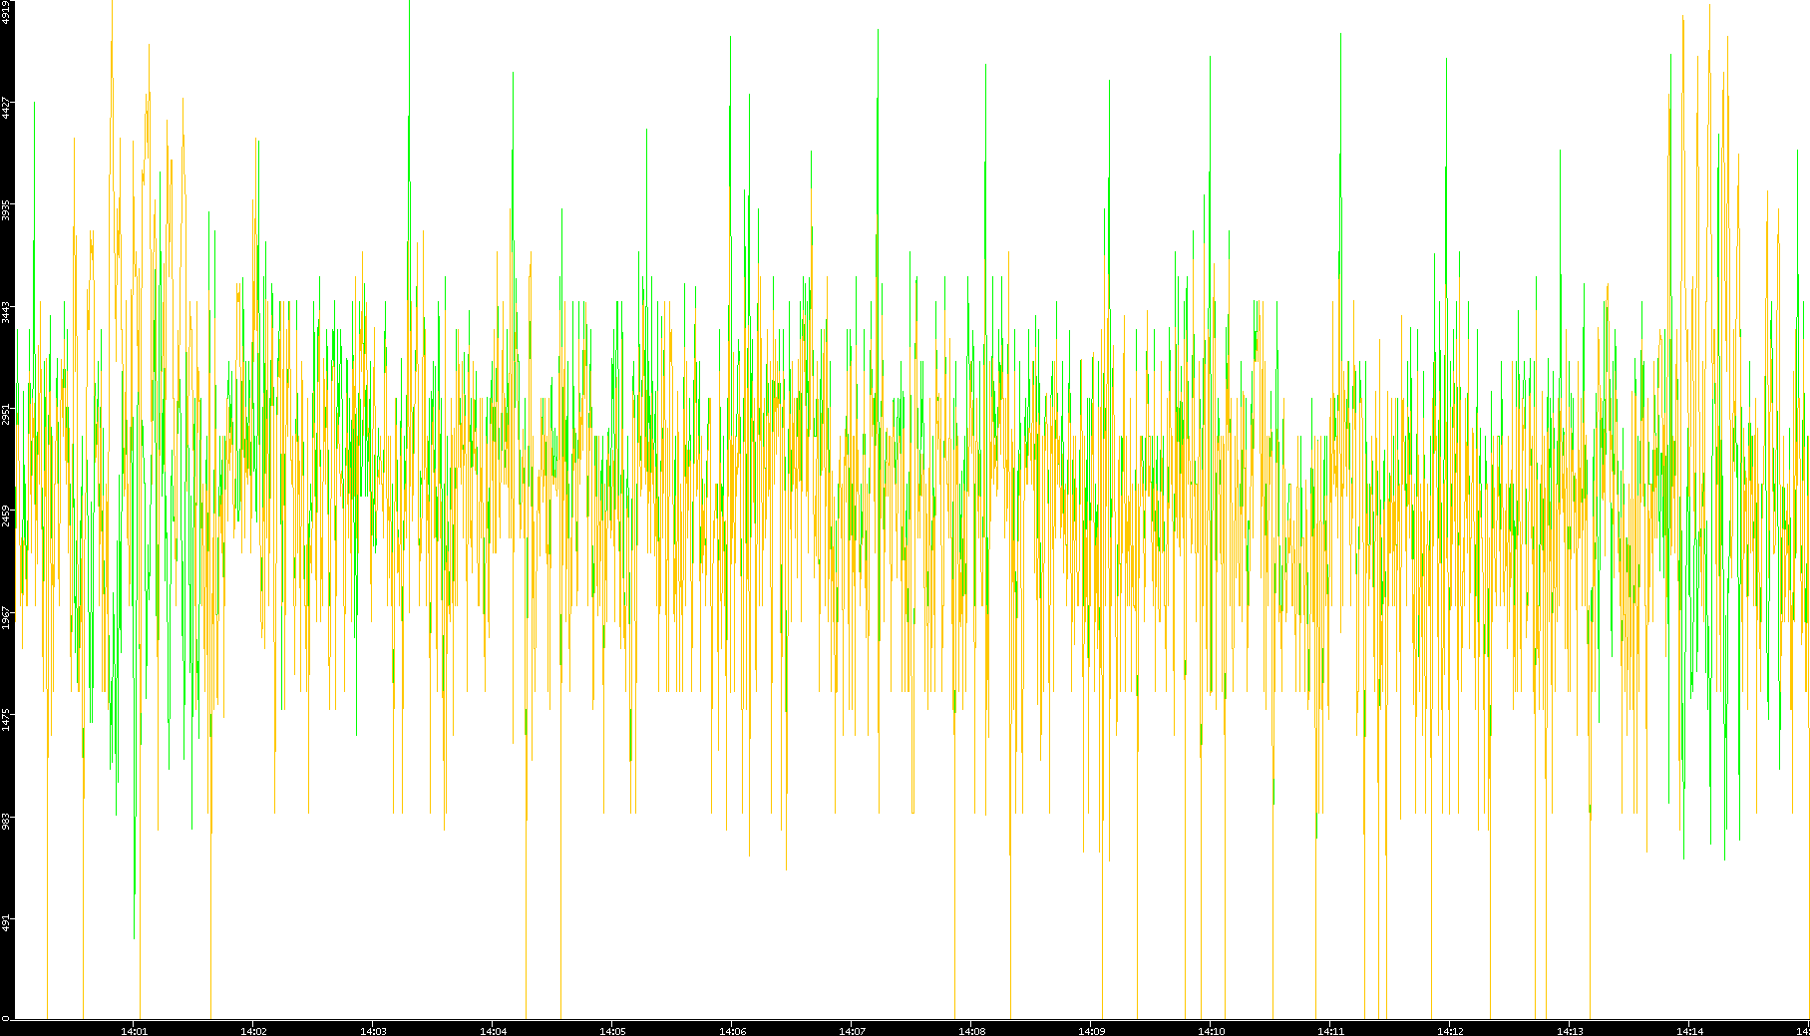The height and width of the screenshot is (1036, 1810).
Task: Pick the 14:08 time axis label
Action: coord(971,1031)
